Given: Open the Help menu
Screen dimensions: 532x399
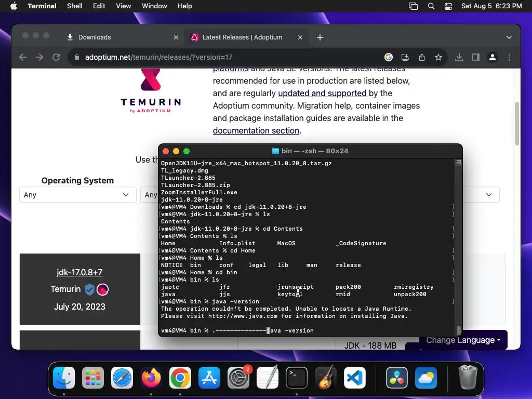Looking at the screenshot, I should (184, 6).
